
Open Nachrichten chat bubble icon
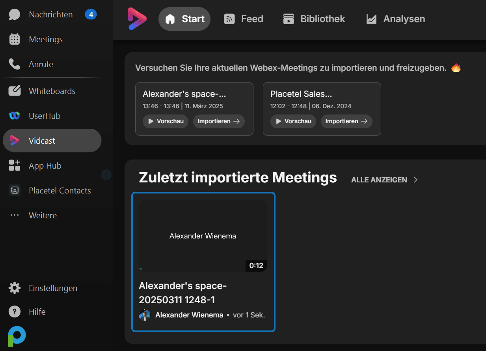(15, 15)
